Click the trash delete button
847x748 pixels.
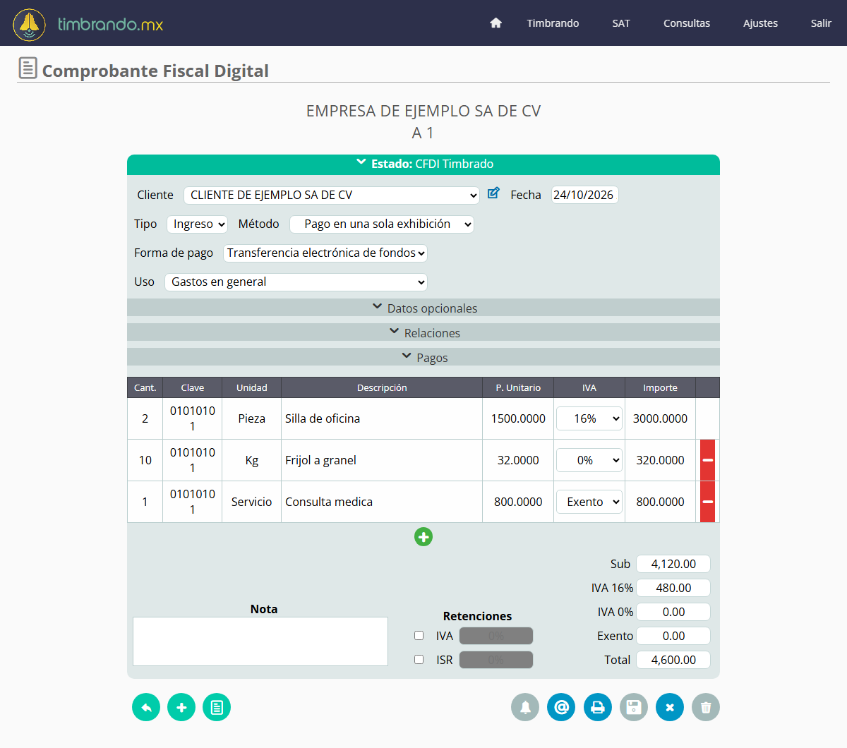pyautogui.click(x=706, y=707)
